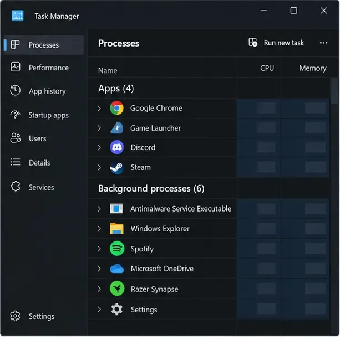Click the Processes sidebar icon
Screen dimensions: 340x340
coord(15,45)
